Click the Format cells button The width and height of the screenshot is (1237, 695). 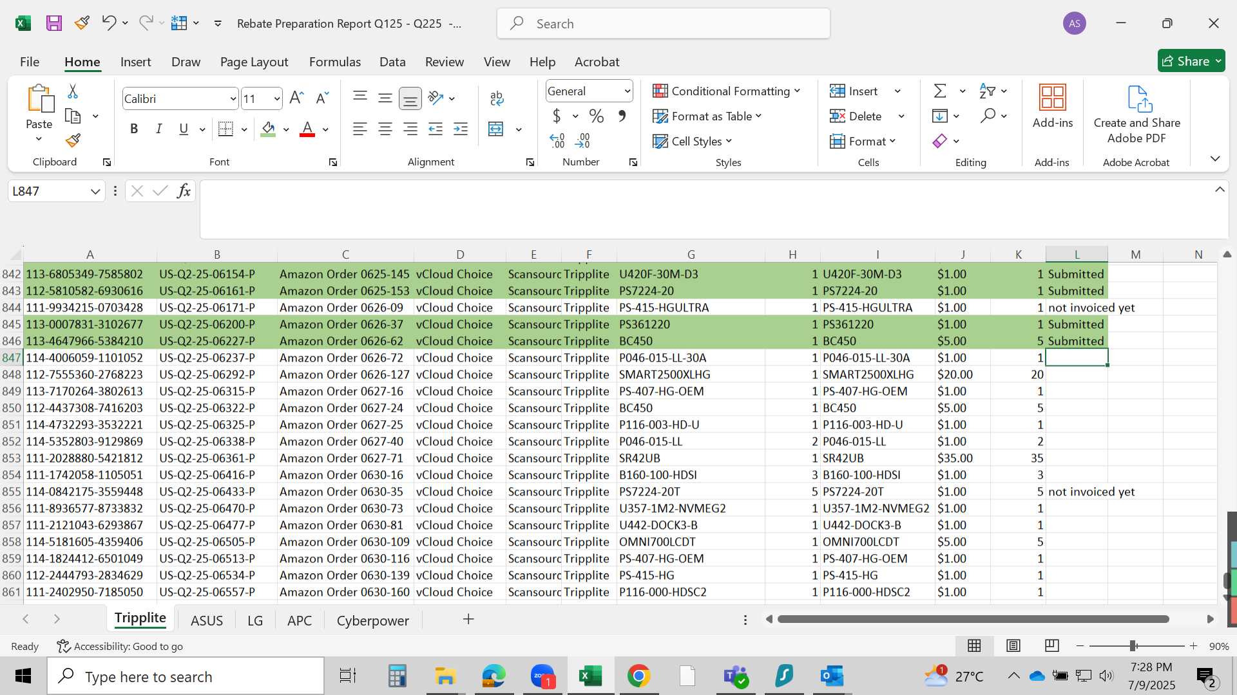click(863, 141)
